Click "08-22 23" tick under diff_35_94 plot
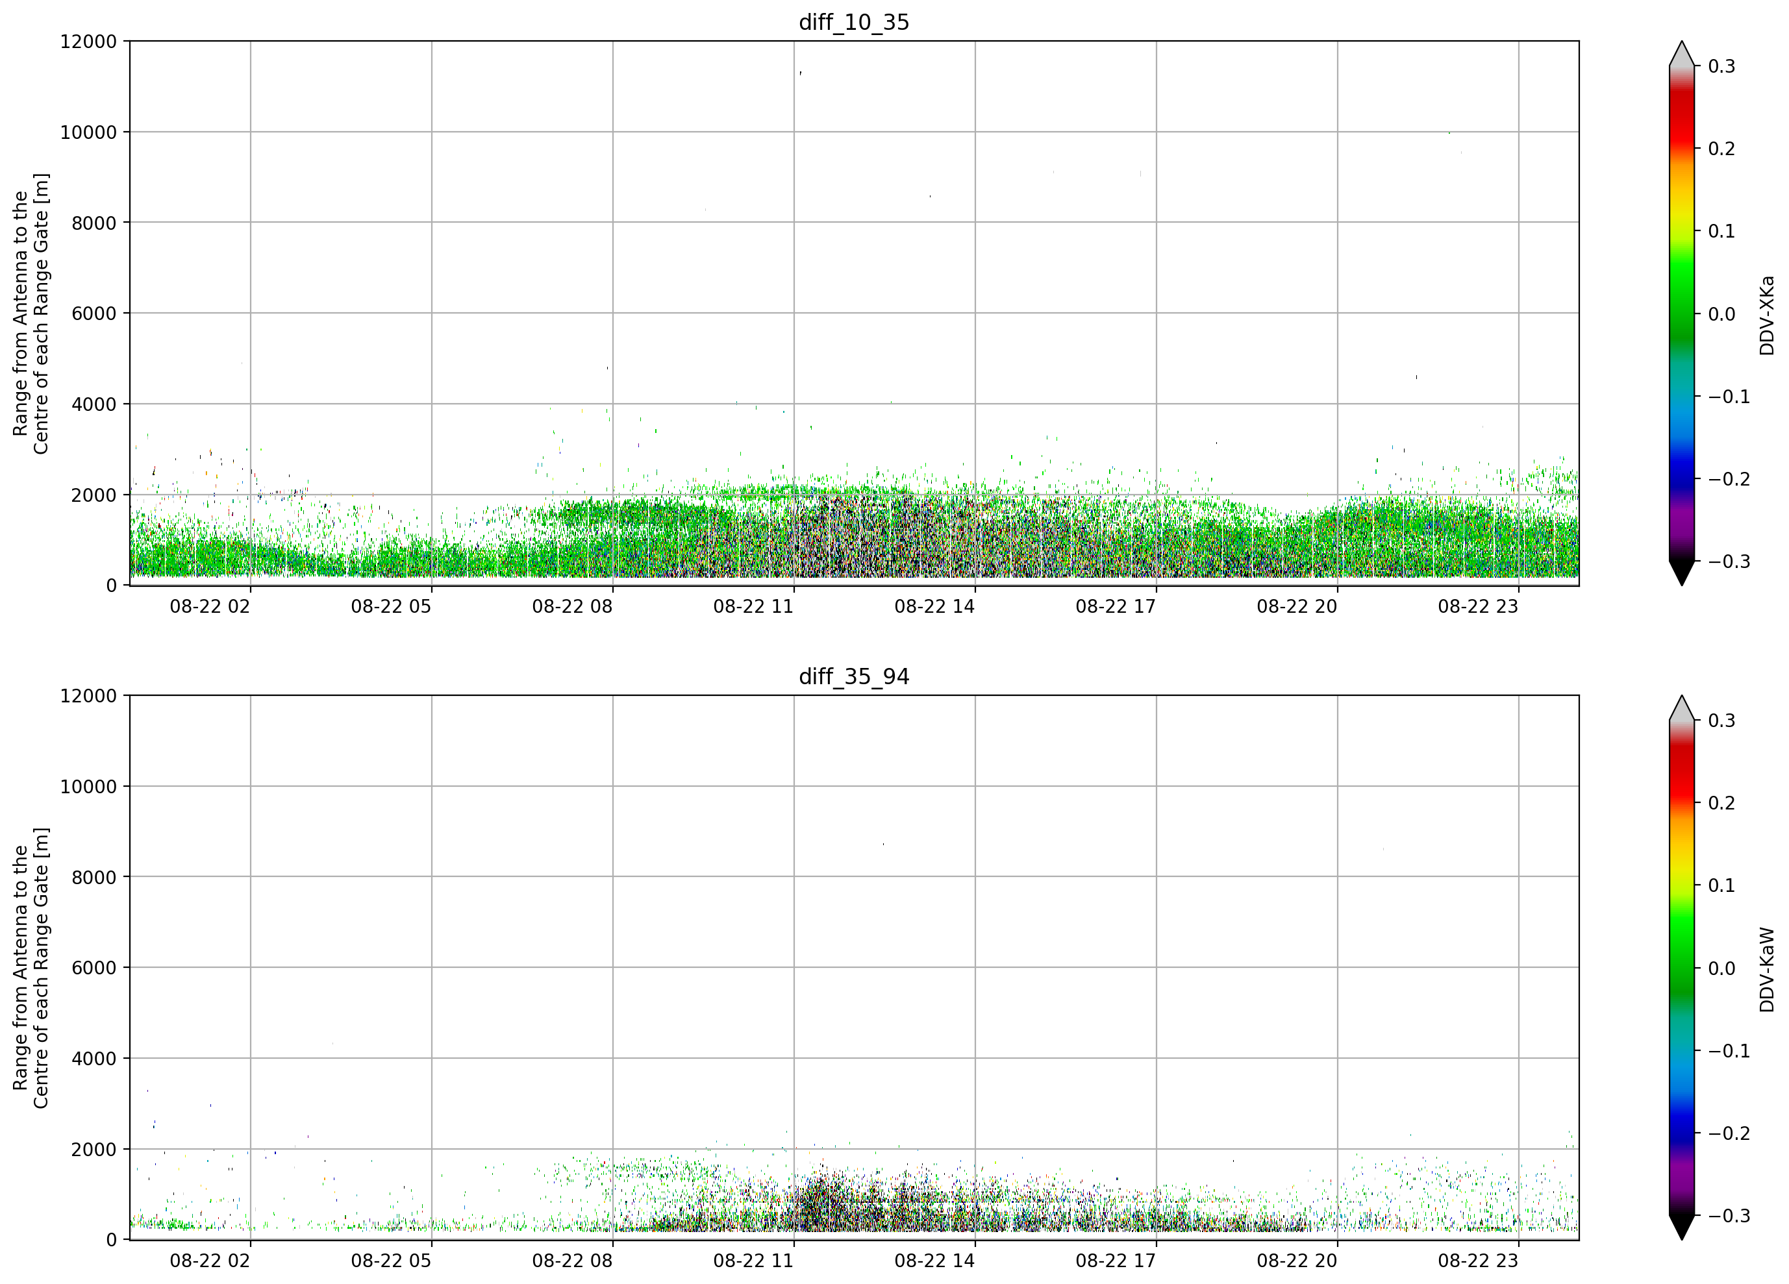Screen dimensions: 1789x1284 pyautogui.click(x=1478, y=1261)
